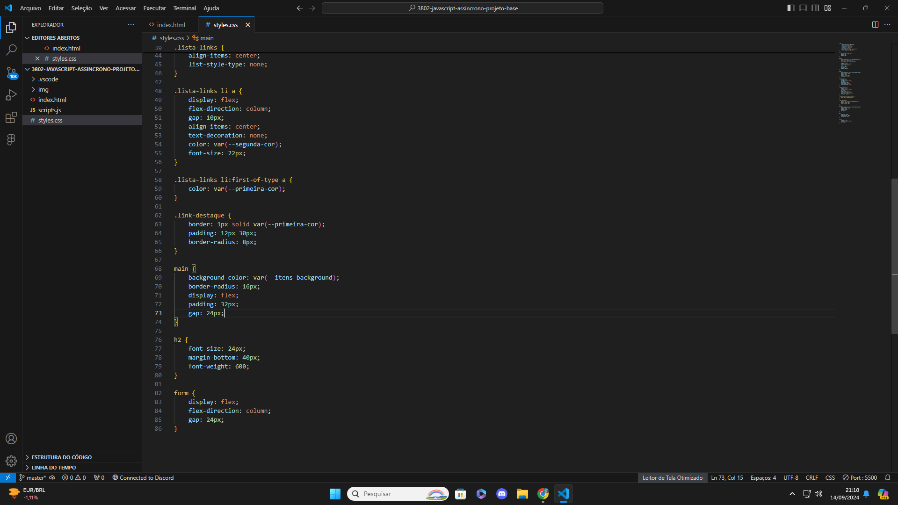Open the Figma extension icon in activity bar
The image size is (898, 505).
tap(11, 139)
